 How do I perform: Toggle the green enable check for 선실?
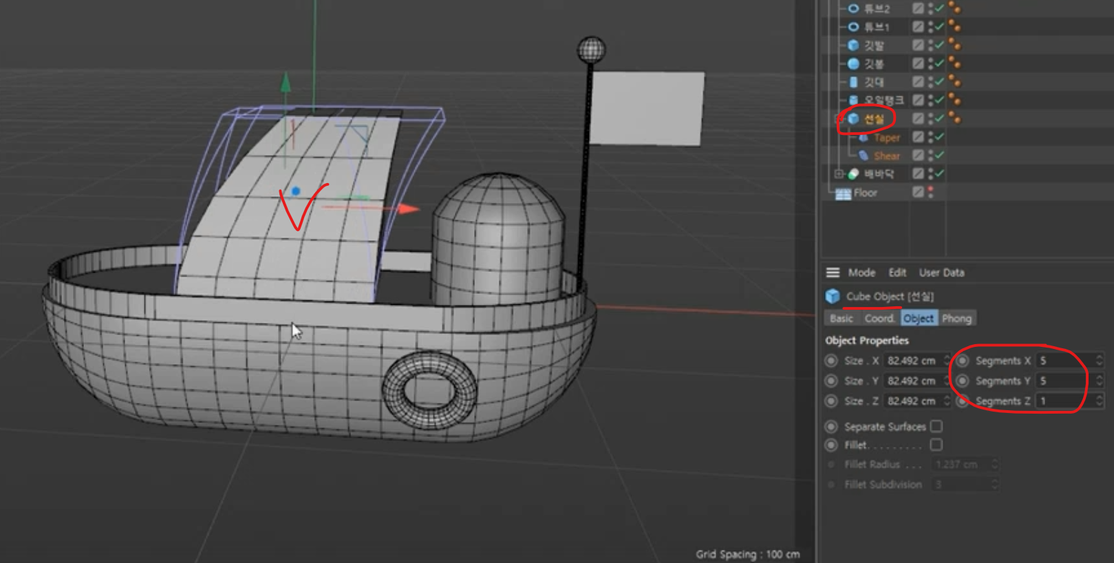(939, 118)
